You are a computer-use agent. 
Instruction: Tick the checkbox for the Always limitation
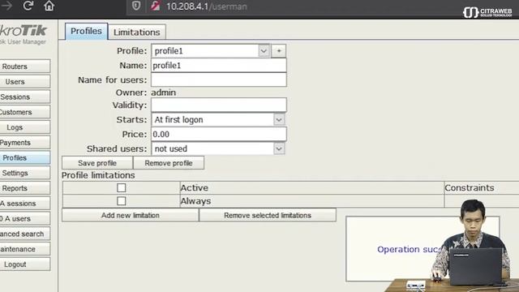pyautogui.click(x=122, y=201)
